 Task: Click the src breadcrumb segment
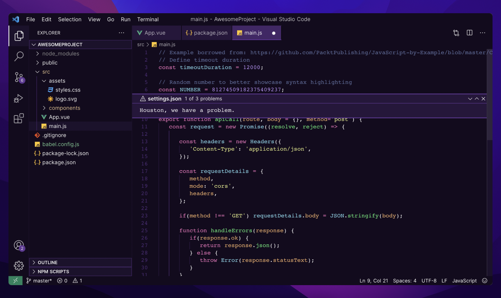pos(140,44)
